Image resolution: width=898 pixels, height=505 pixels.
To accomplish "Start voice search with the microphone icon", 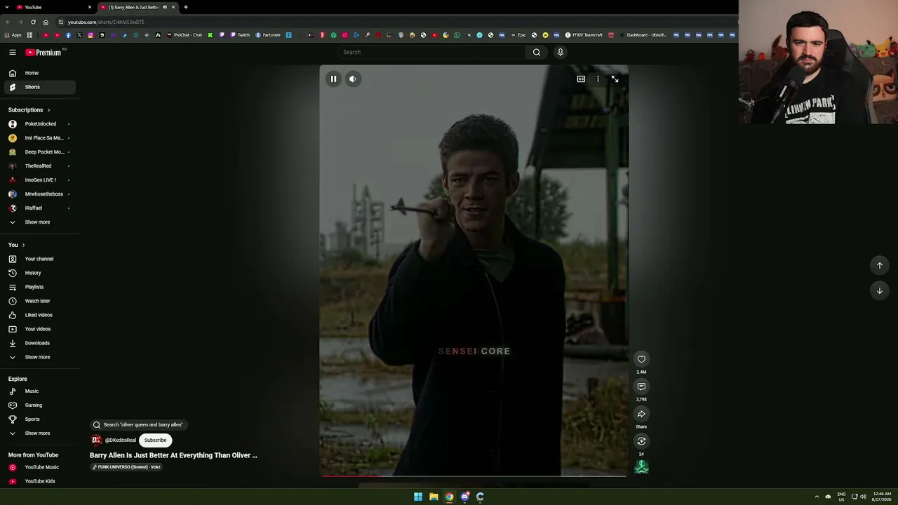I will 561,52.
